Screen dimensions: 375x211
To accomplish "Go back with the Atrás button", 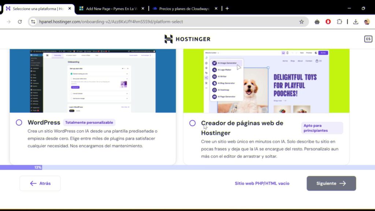I will 40,184.
